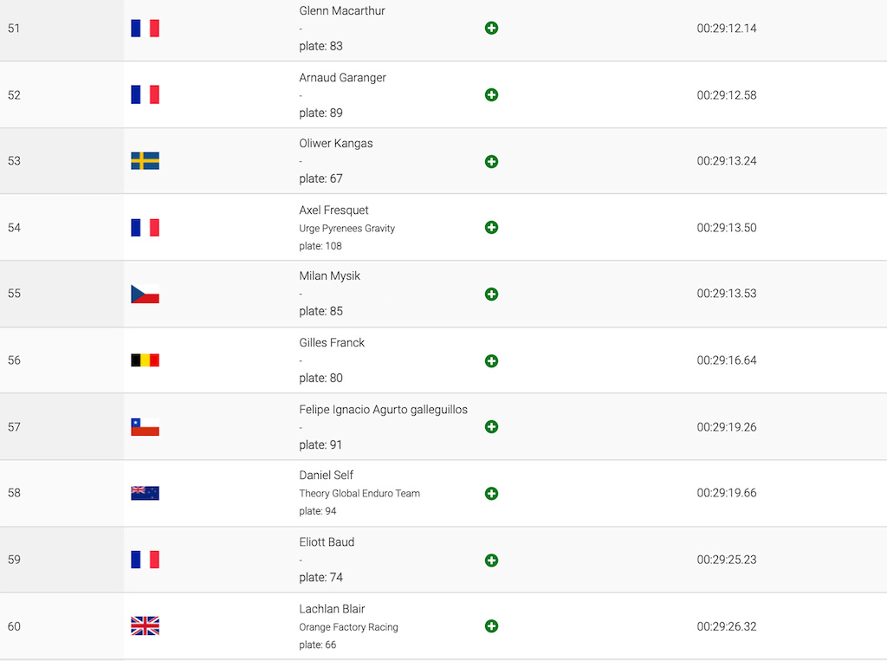
Task: Click the UK flag beside Lachlan Blair
Action: click(145, 625)
